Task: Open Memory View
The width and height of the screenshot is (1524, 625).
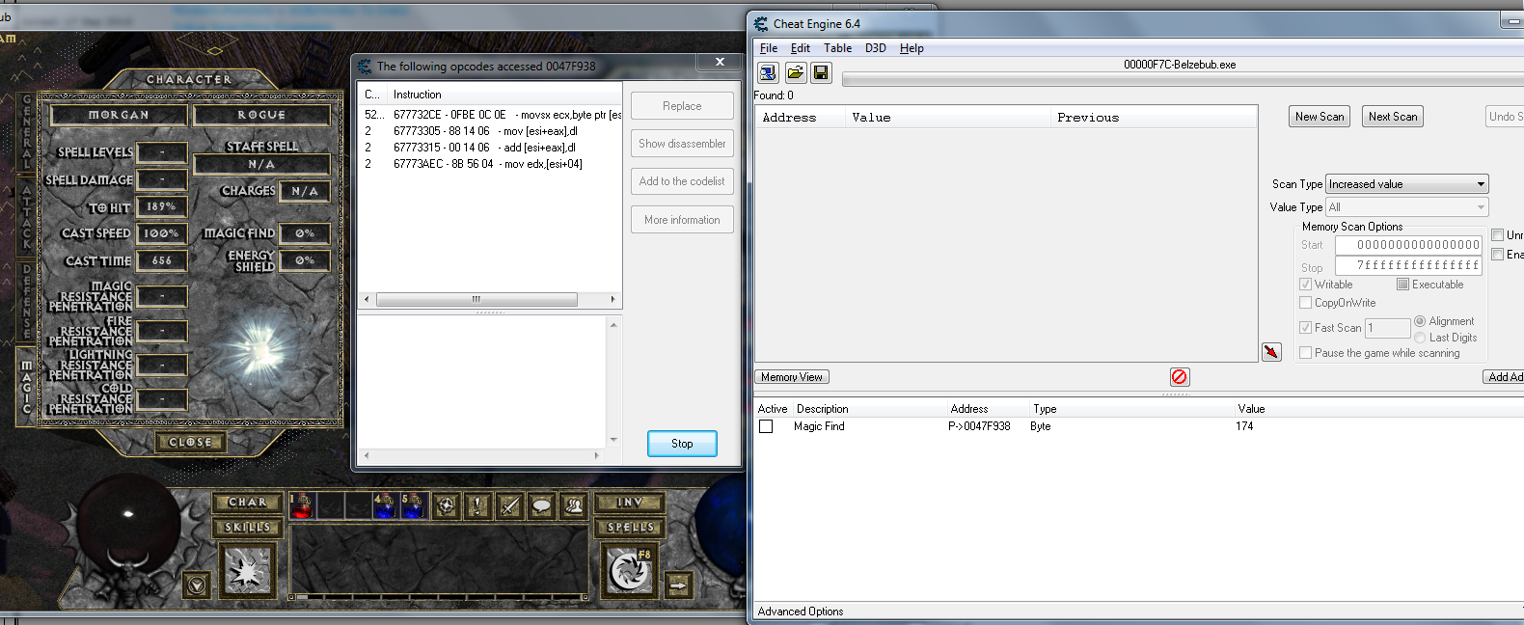Action: pyautogui.click(x=792, y=377)
